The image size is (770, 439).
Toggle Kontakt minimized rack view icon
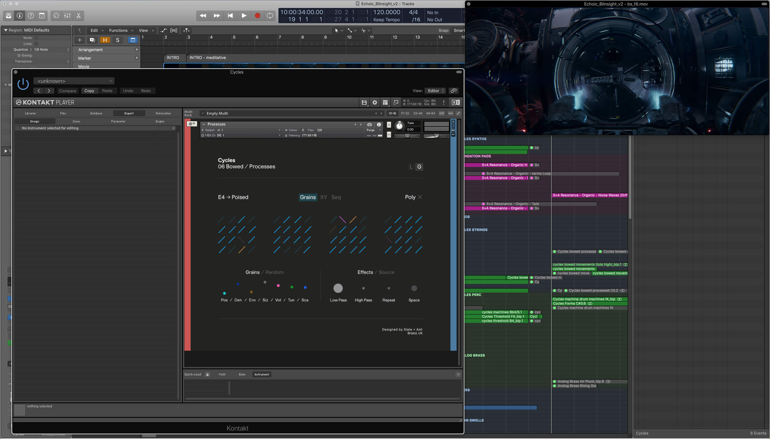coord(396,102)
